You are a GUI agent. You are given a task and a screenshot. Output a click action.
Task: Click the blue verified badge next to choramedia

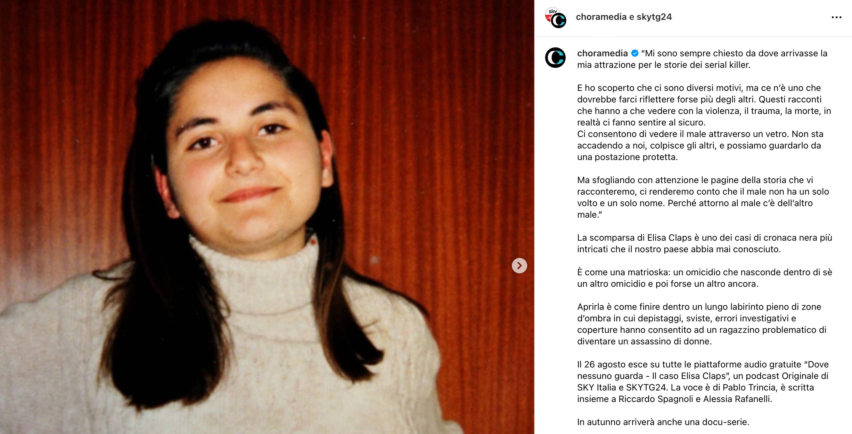[635, 53]
